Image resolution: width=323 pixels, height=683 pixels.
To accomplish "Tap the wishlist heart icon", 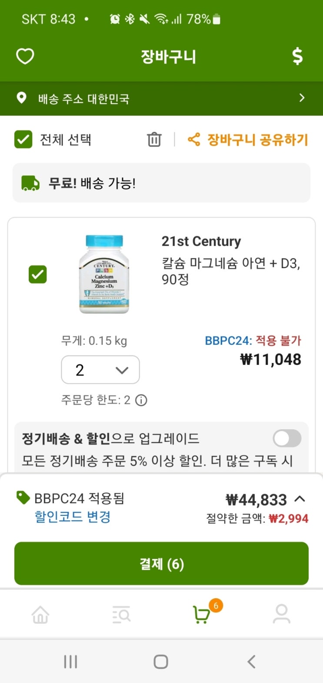I will pyautogui.click(x=25, y=57).
